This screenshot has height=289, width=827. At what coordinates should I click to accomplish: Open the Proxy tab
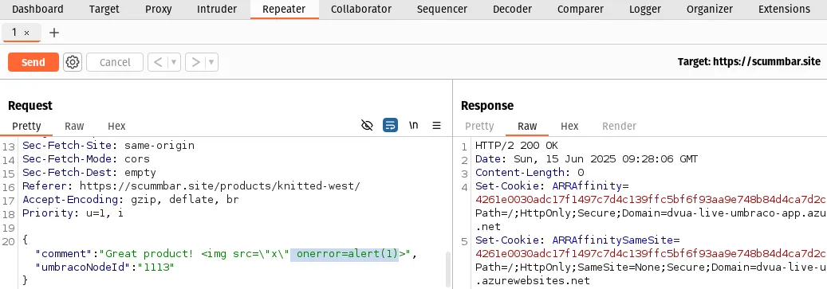tap(158, 9)
